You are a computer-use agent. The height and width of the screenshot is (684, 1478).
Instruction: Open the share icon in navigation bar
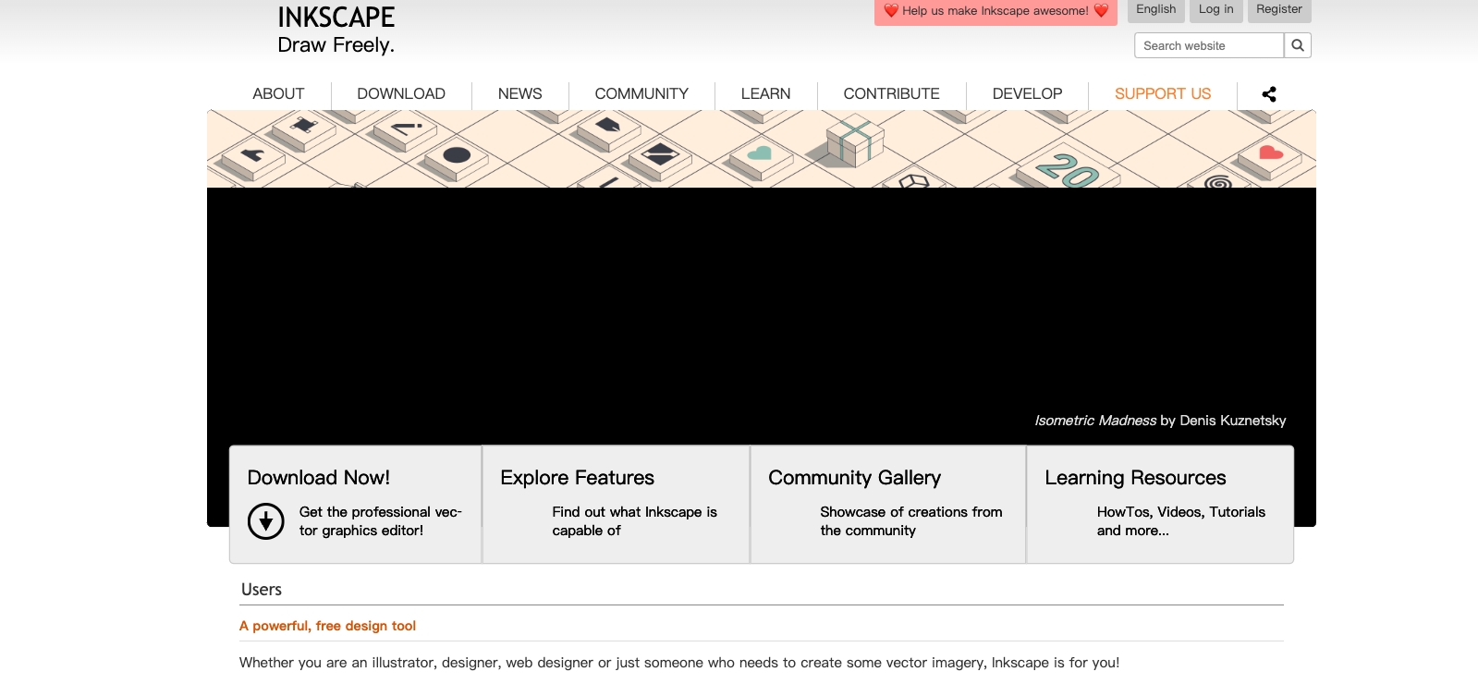coord(1269,94)
